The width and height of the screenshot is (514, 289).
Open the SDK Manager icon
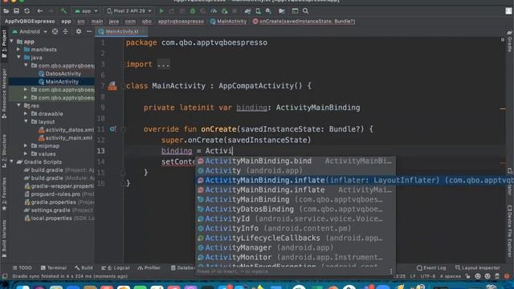point(268,10)
